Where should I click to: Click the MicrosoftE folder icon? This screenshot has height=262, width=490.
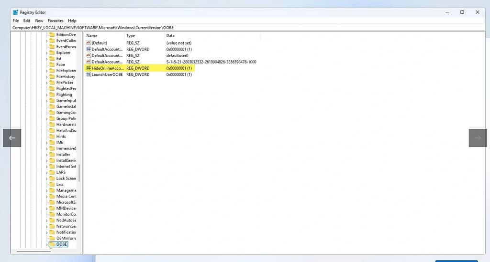click(x=52, y=202)
